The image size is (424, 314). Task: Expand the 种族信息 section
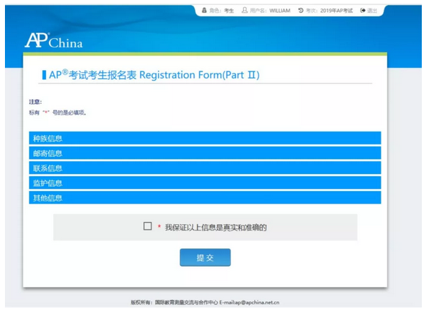click(x=205, y=138)
